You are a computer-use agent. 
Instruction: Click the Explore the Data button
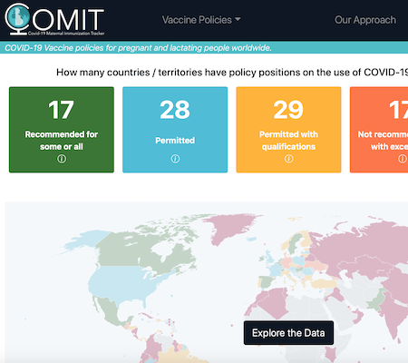click(x=288, y=333)
